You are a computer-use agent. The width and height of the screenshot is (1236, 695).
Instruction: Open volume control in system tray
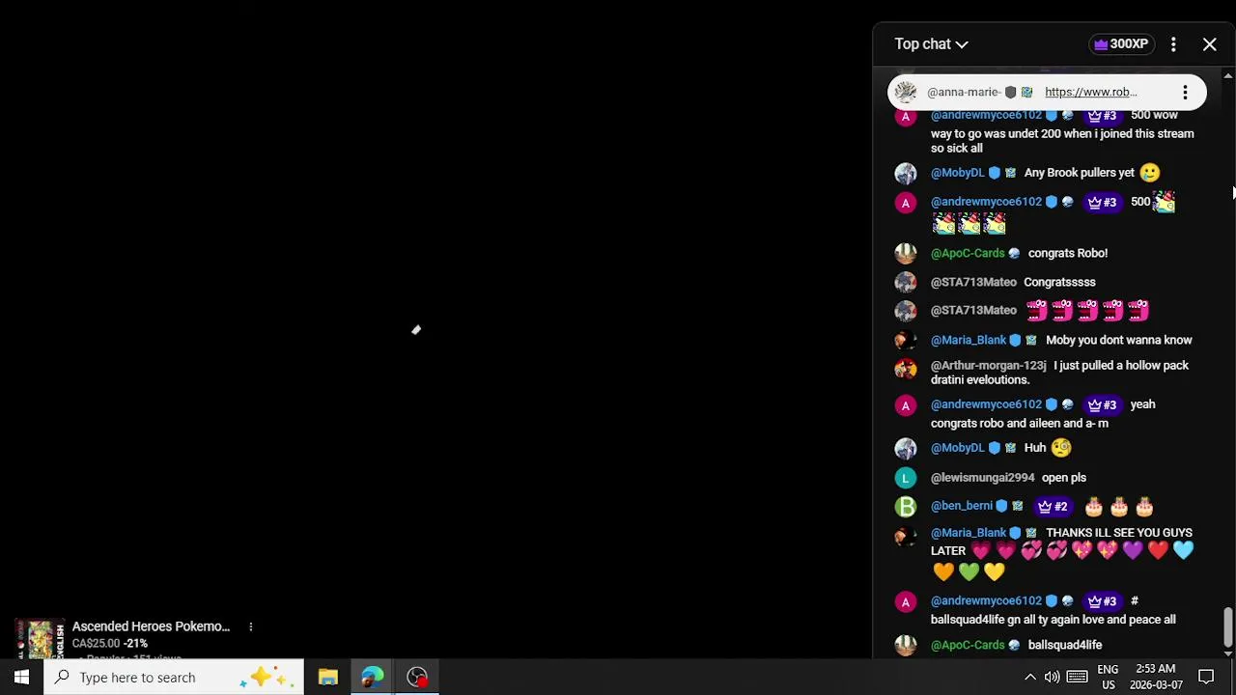pyautogui.click(x=1052, y=678)
